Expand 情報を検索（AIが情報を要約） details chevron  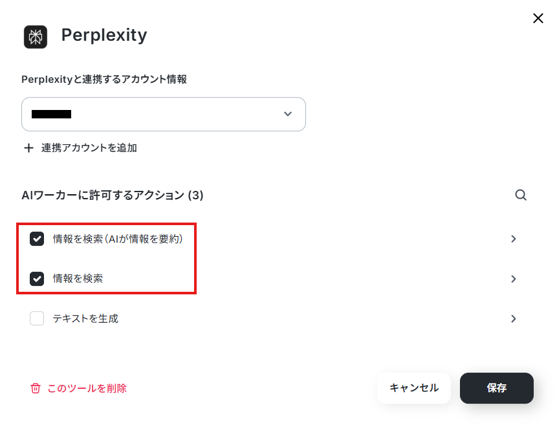514,239
